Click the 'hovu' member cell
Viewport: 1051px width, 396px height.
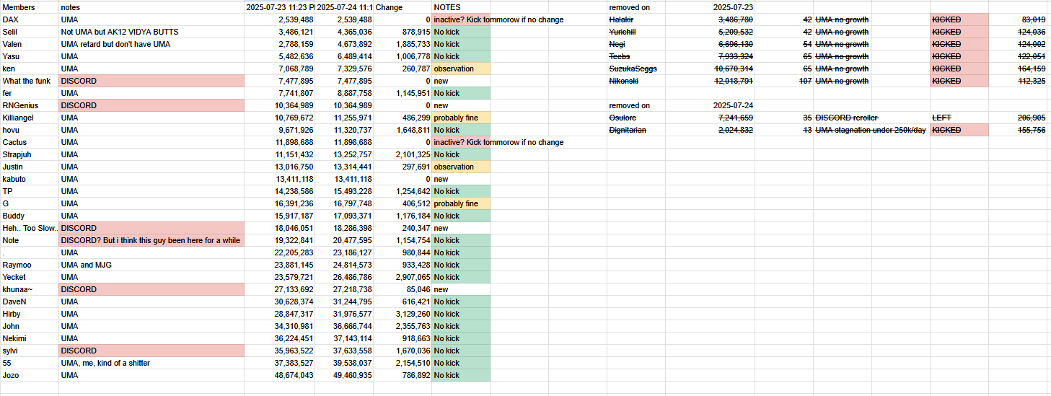pos(30,130)
